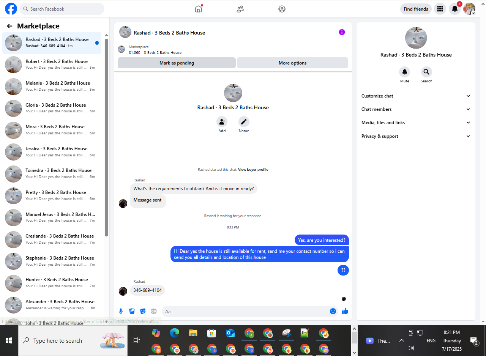Edit chat name with the Name pencil icon

pos(244,122)
